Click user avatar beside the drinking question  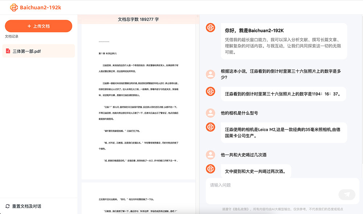(x=211, y=155)
